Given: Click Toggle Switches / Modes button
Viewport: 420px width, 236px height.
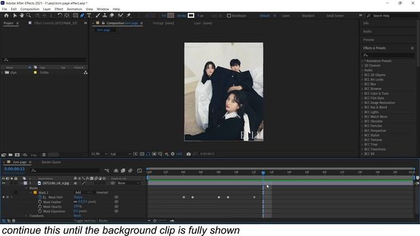Looking at the screenshot, I should tap(91, 221).
